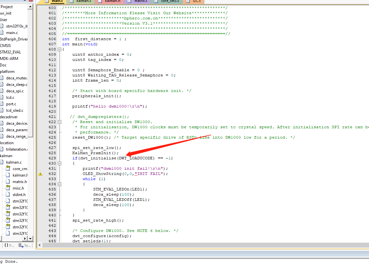Click the warning icon on line 432
Image resolution: width=369 pixels, height=265 pixels.
[40, 174]
